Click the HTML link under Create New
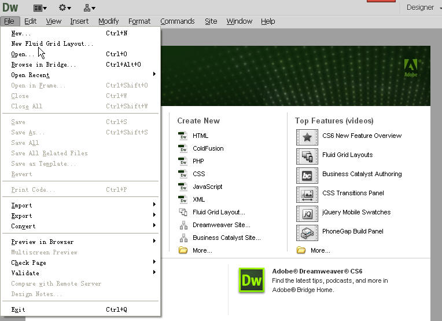This screenshot has width=442, height=321. (x=200, y=136)
